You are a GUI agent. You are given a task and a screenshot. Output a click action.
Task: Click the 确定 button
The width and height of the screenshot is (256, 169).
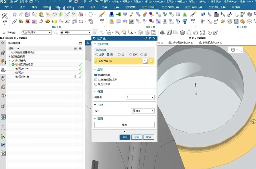pos(125,137)
